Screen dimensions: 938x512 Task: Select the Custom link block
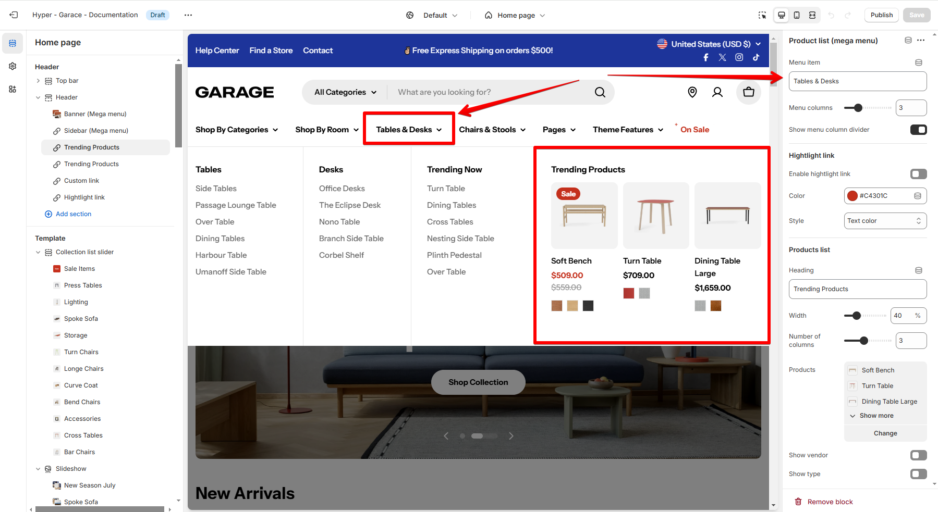tap(81, 181)
